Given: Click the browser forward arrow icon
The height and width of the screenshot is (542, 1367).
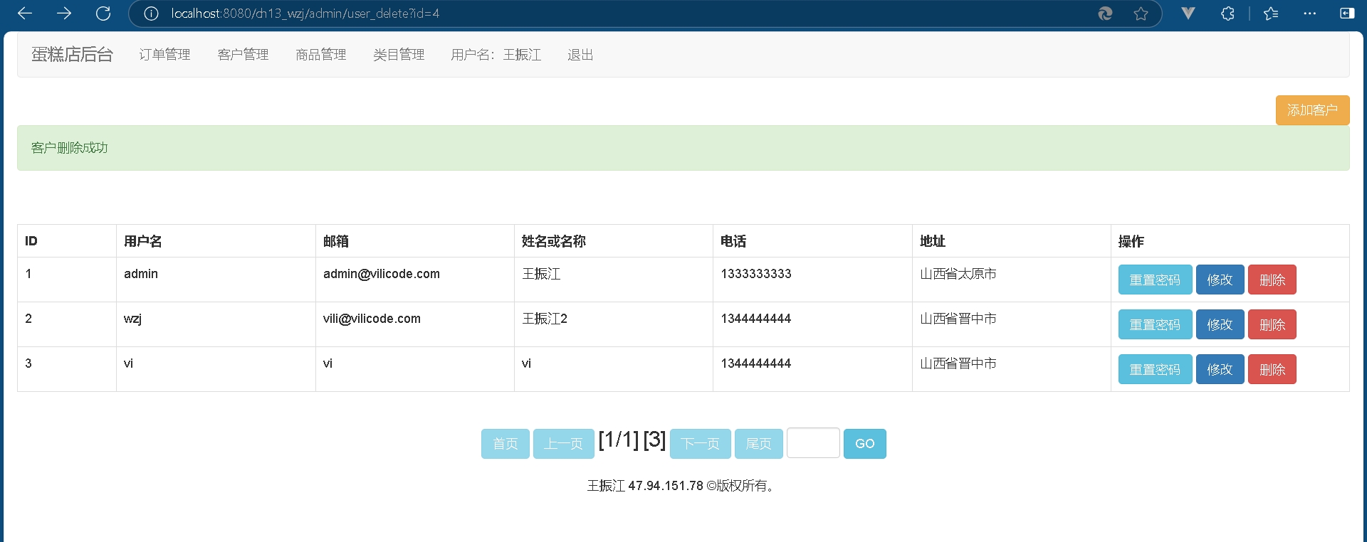Looking at the screenshot, I should tap(64, 14).
